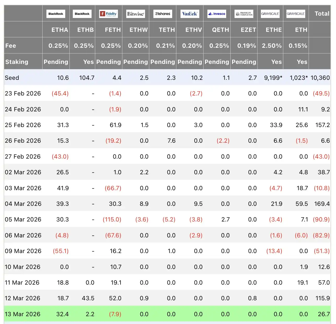
Task: Click the Seed row label
Action: click(12, 78)
